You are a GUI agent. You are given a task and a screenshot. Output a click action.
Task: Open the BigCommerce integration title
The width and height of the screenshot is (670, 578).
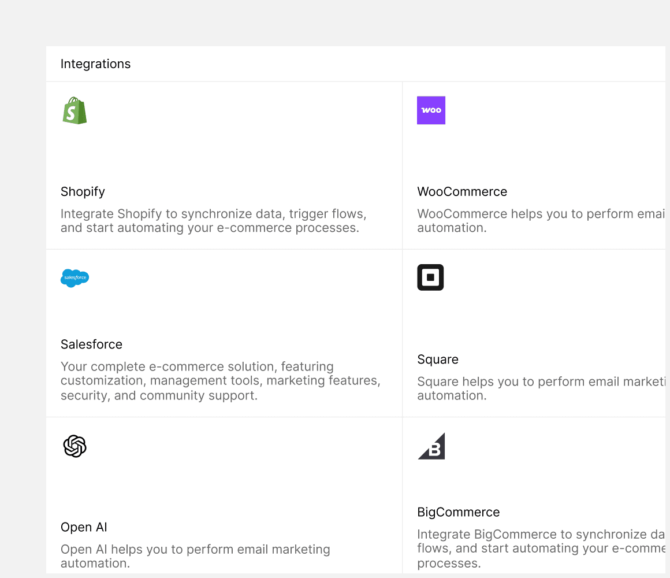tap(458, 512)
